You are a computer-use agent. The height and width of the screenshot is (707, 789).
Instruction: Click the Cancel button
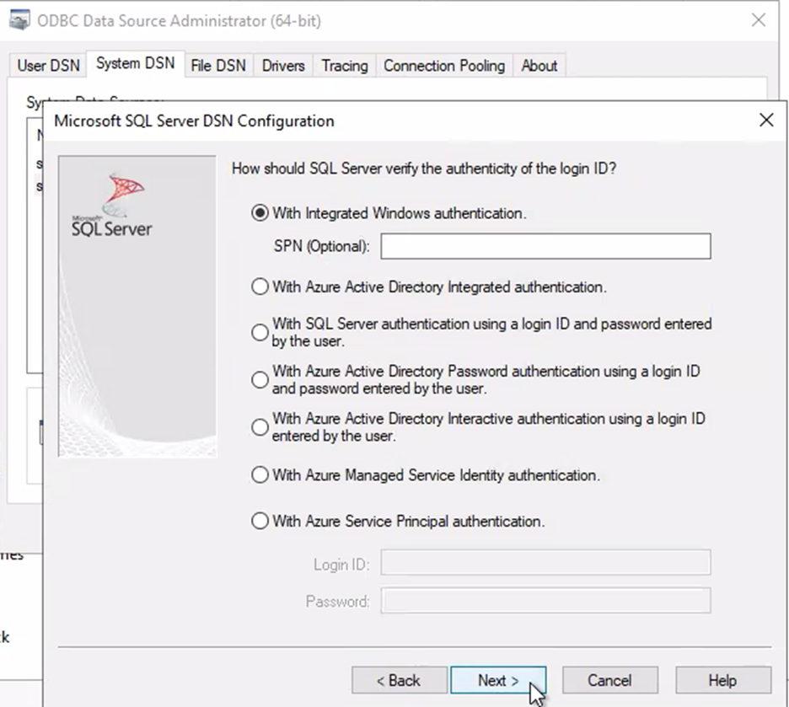(x=609, y=680)
